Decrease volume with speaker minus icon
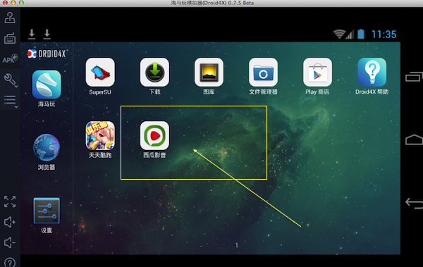This screenshot has width=423, height=267. pyautogui.click(x=10, y=242)
